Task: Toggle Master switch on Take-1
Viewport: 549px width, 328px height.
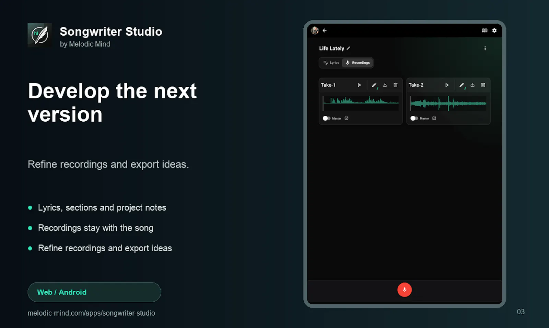Action: coord(326,118)
